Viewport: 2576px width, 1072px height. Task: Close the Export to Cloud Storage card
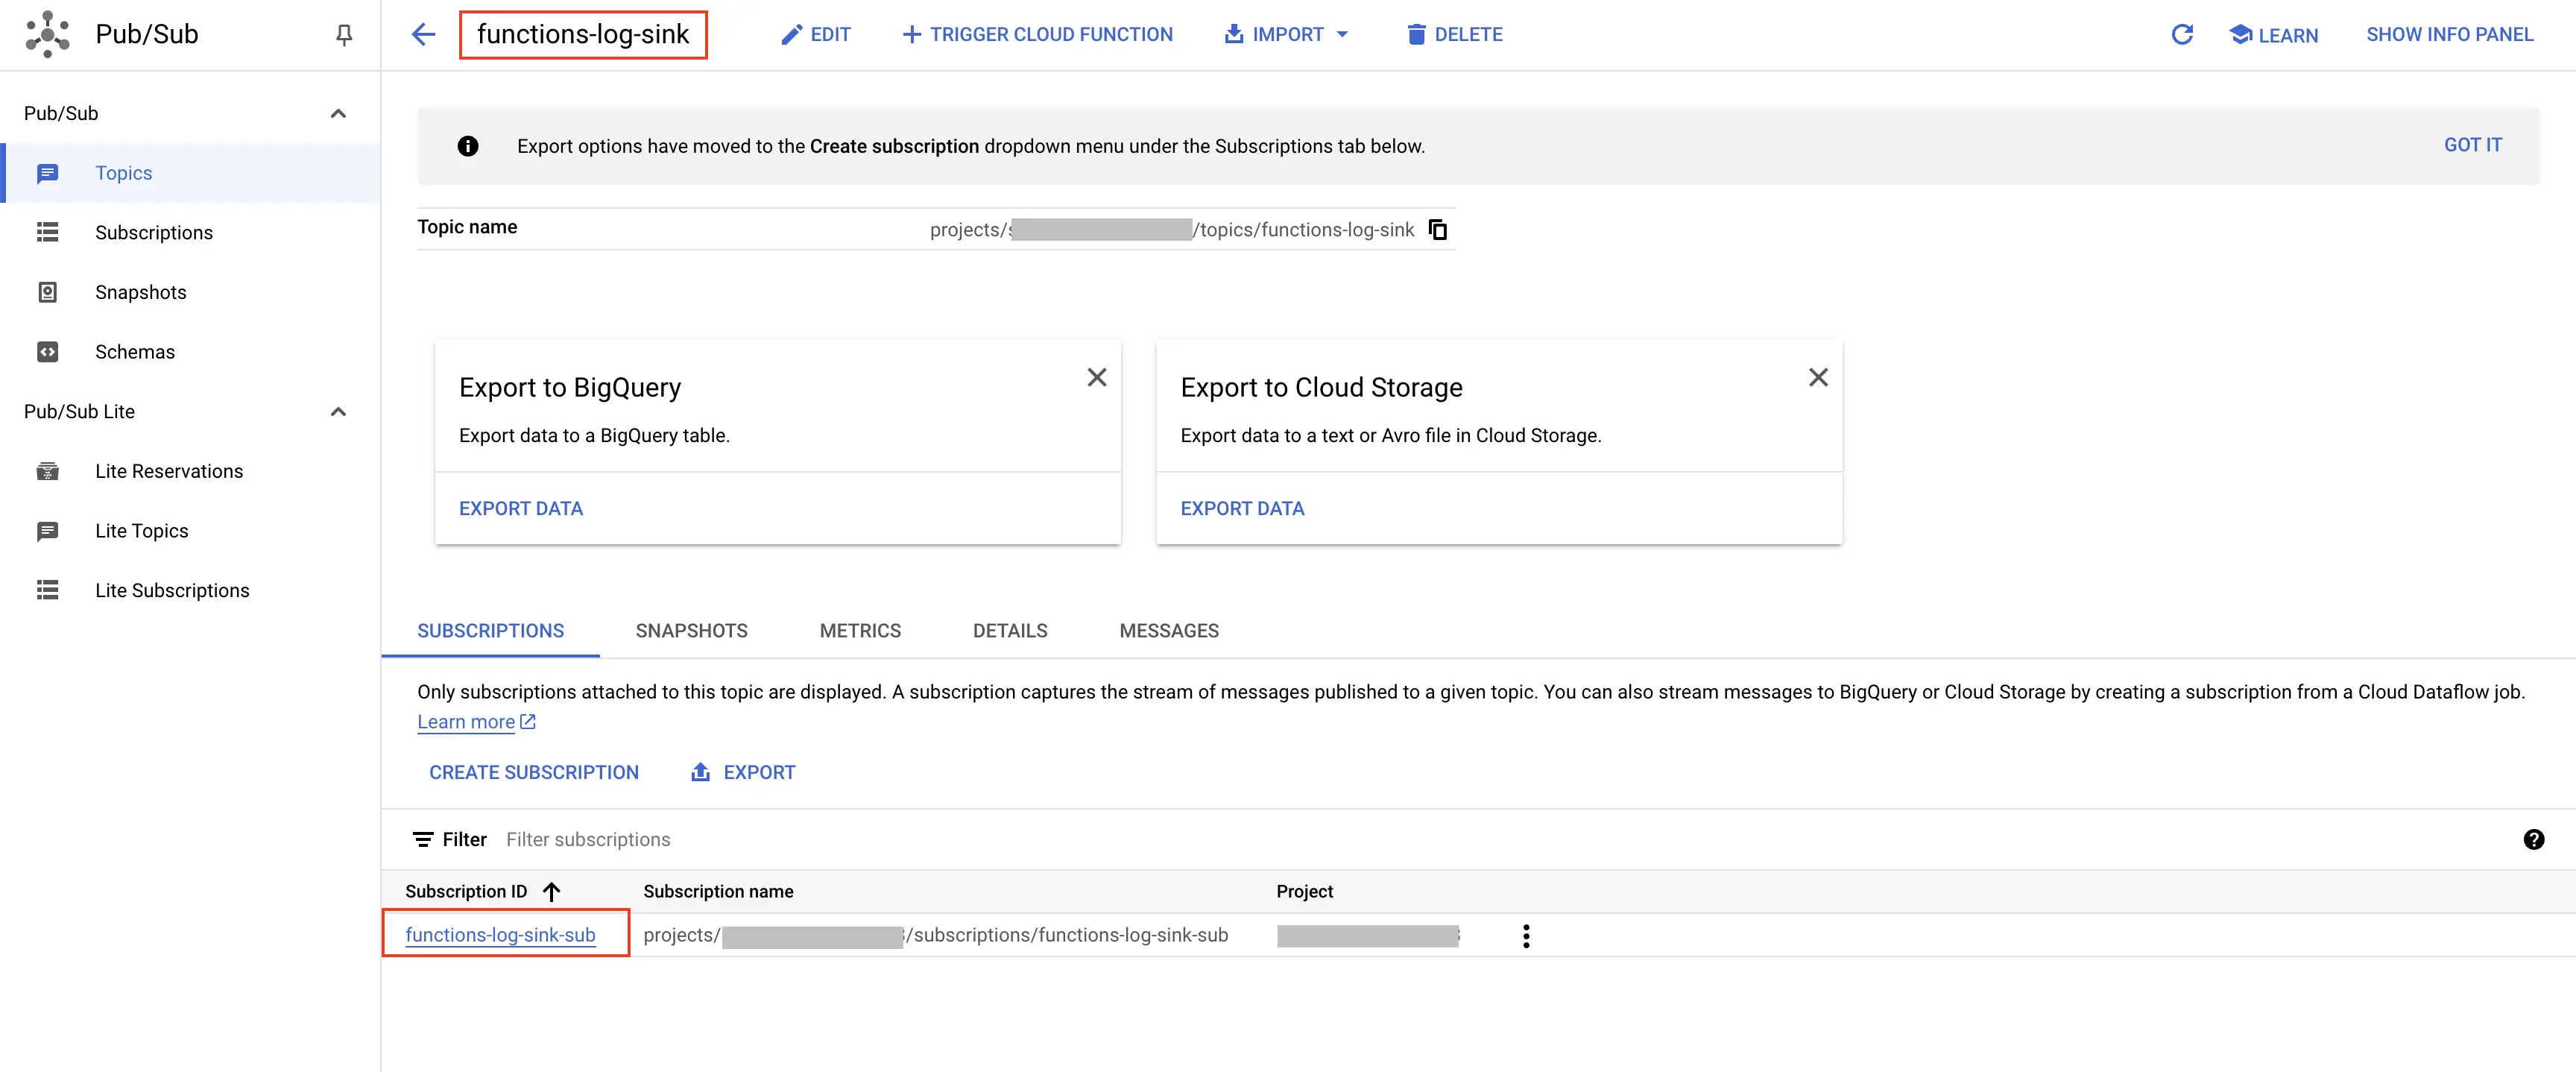tap(1817, 377)
